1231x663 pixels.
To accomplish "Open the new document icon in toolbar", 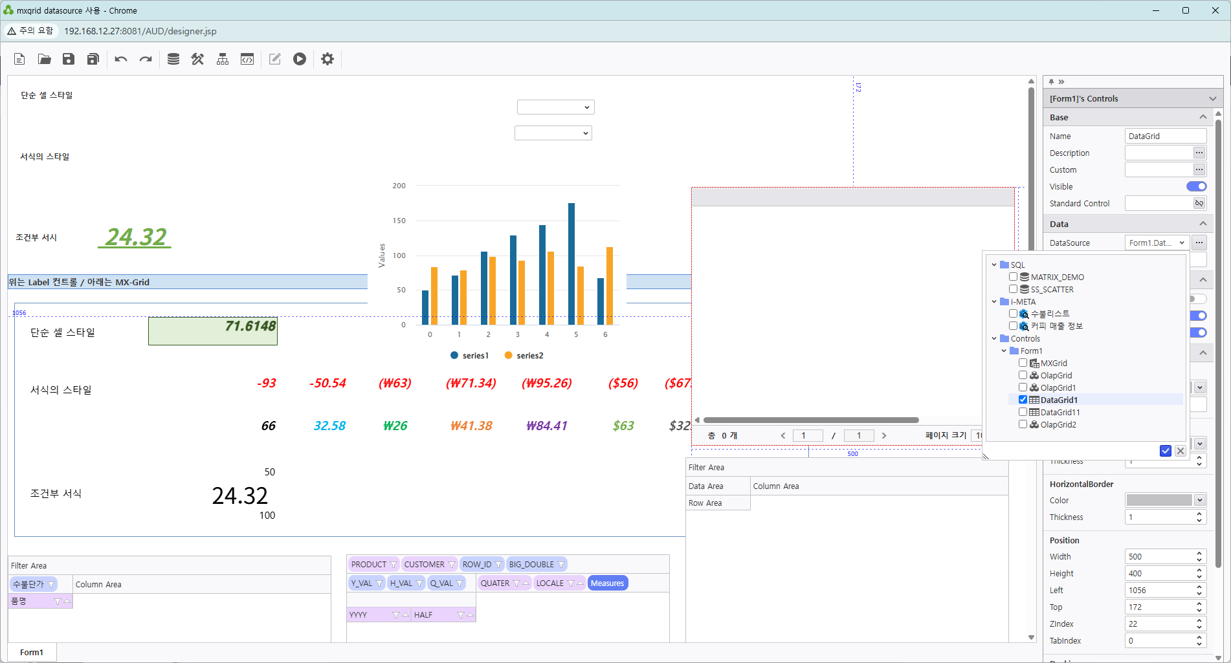I will [x=19, y=59].
